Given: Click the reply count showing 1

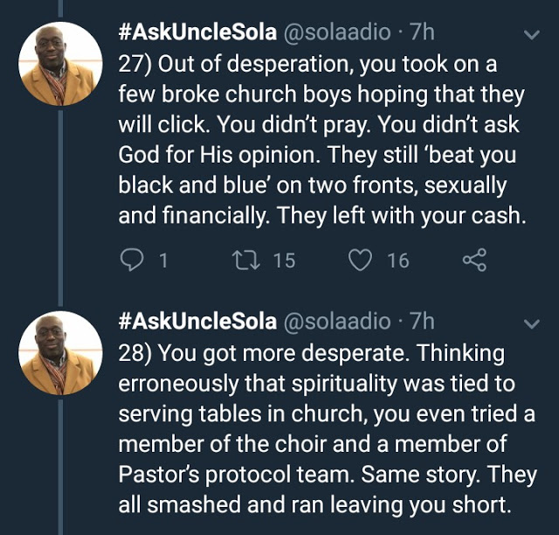Looking at the screenshot, I should 162,260.
